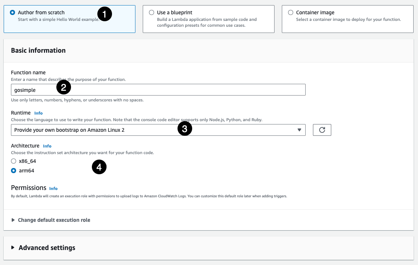The width and height of the screenshot is (418, 265).
Task: Select x86_64 architecture
Action: click(x=14, y=161)
